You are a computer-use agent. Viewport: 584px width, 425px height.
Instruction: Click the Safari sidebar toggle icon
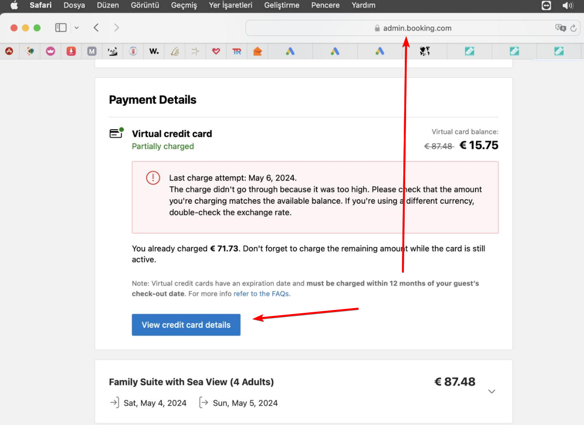click(61, 28)
